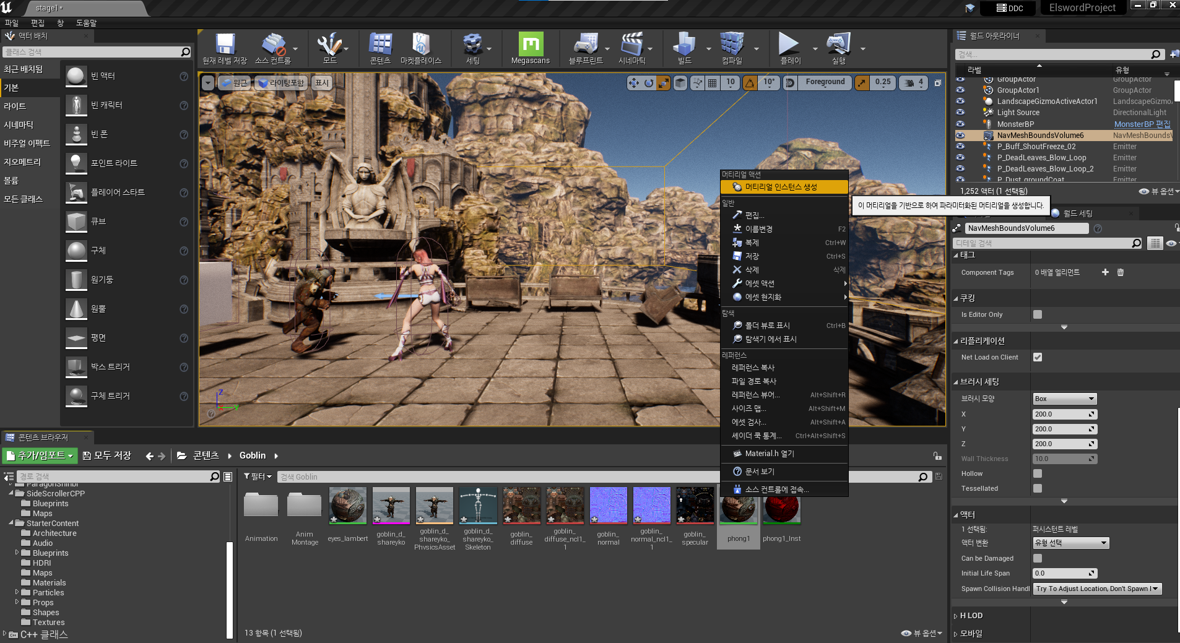The height and width of the screenshot is (643, 1180).
Task: Open the Brush Shape Box dropdown
Action: click(x=1065, y=399)
